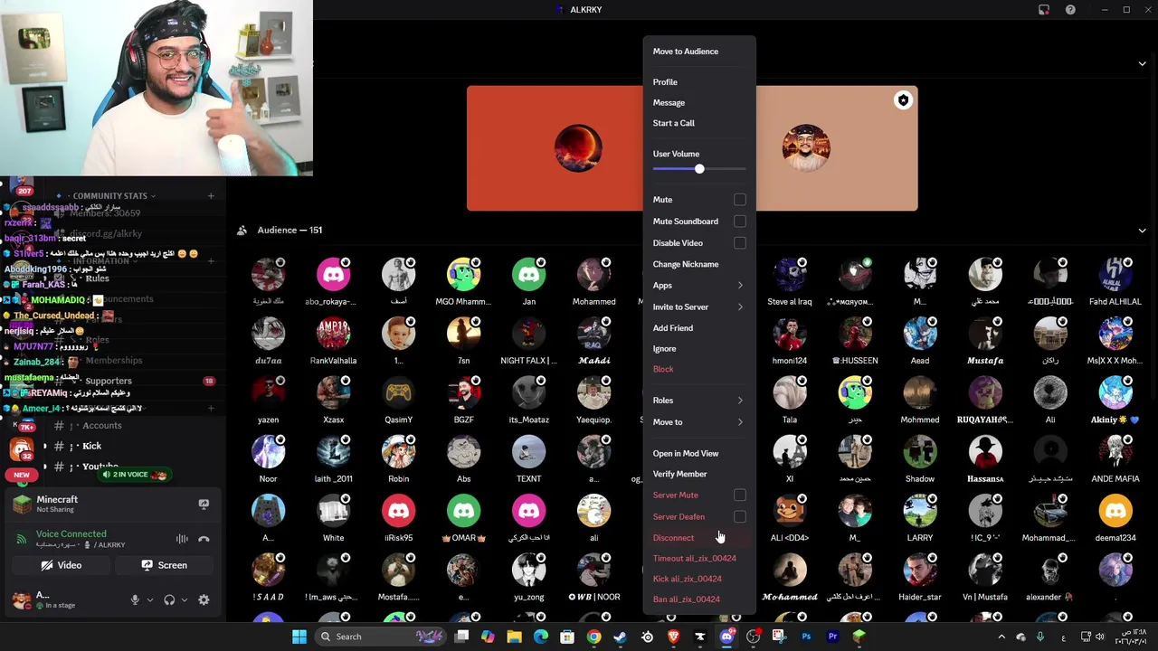
Task: Open Google Chrome from the taskbar
Action: click(x=593, y=637)
